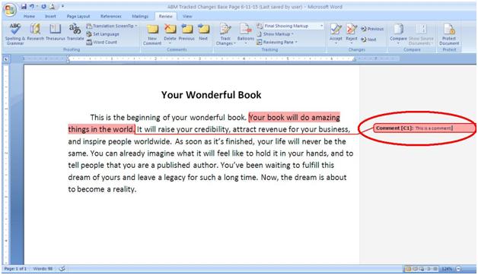Click the Words count in status bar
This screenshot has height=275, width=478.
click(43, 269)
